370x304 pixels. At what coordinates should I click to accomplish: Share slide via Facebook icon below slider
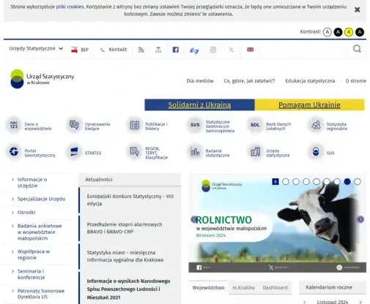point(199,267)
